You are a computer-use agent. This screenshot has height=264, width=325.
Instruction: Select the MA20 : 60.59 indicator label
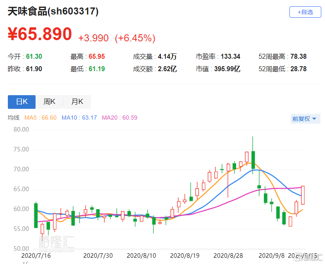pyautogui.click(x=119, y=118)
